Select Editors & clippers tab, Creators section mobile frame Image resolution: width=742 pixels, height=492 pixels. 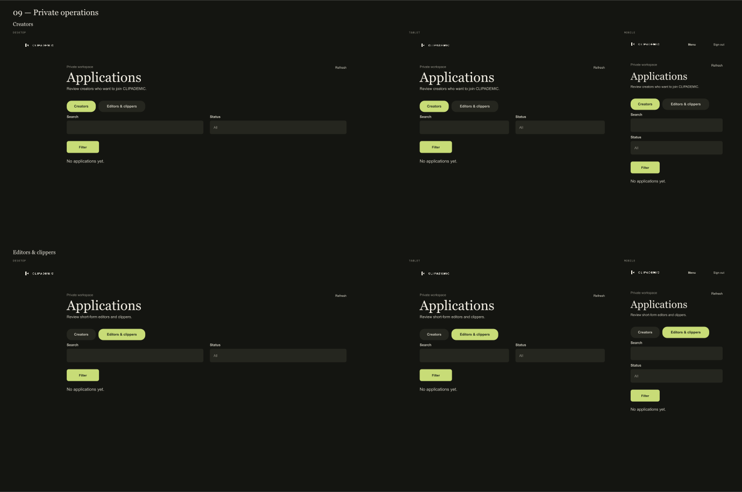coord(686,104)
